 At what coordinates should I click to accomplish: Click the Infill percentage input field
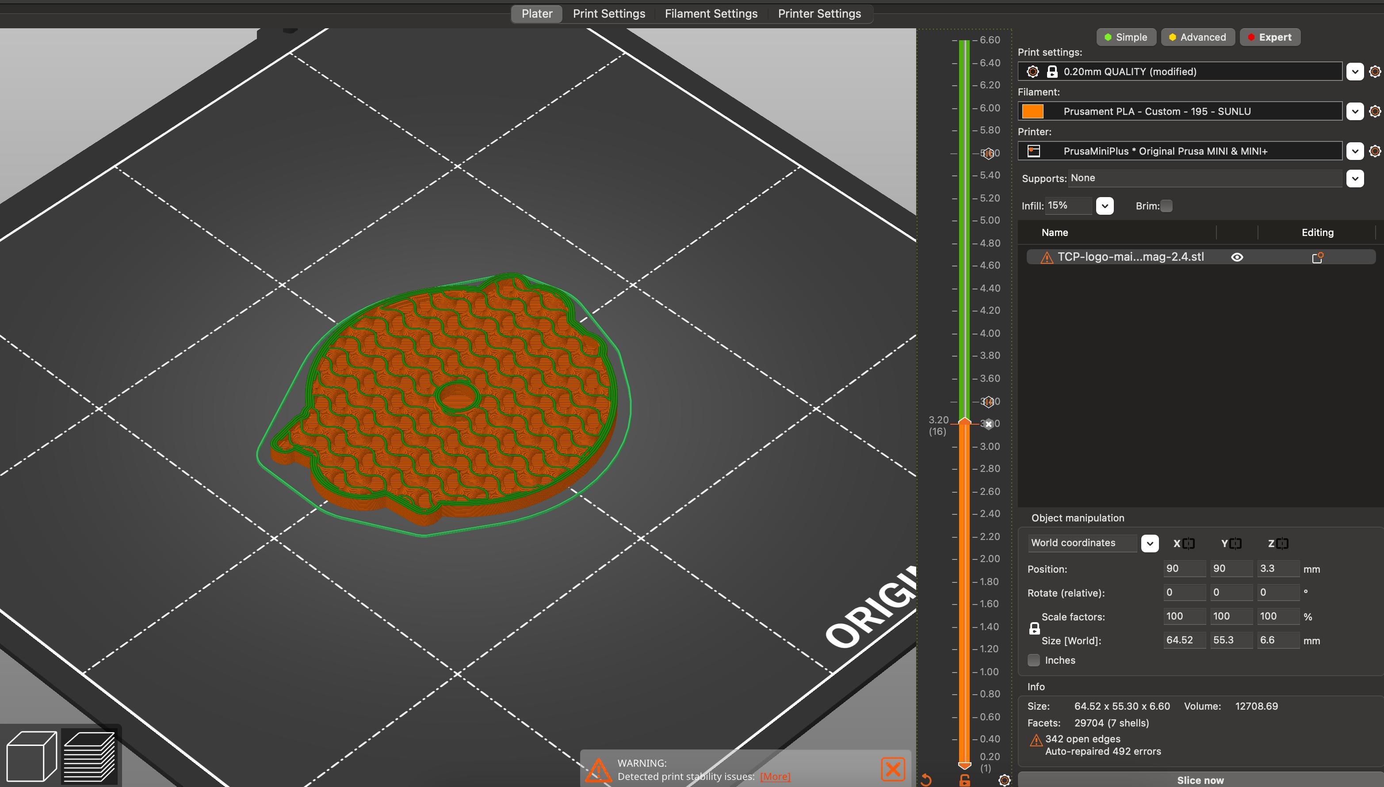point(1067,205)
